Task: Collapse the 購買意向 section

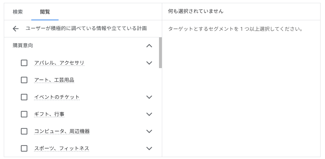Action: click(149, 46)
